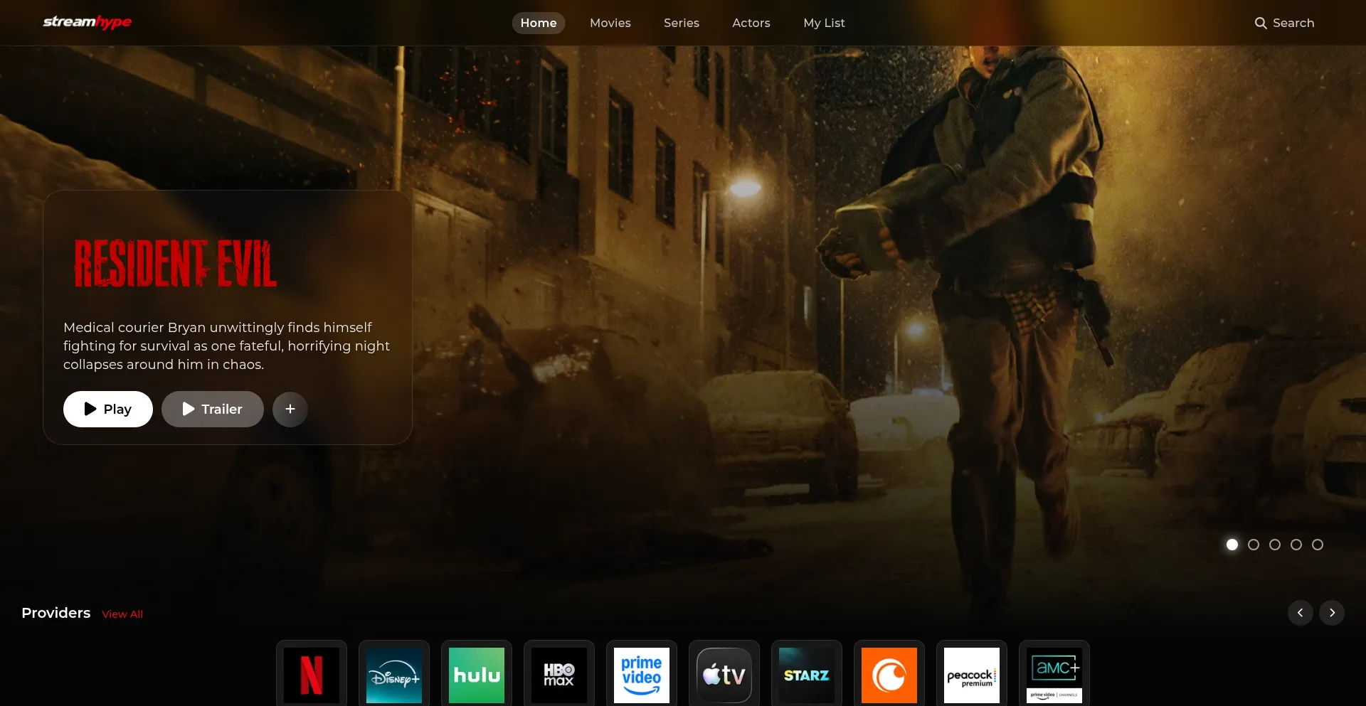
Task: Open the Series section
Action: click(682, 23)
